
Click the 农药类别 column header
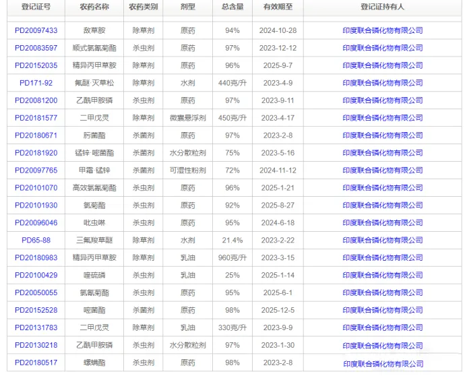[x=144, y=7]
